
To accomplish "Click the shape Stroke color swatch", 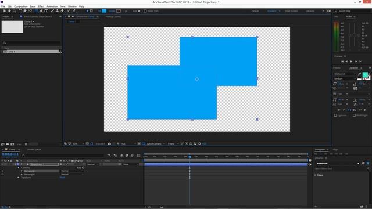I will point(119,11).
